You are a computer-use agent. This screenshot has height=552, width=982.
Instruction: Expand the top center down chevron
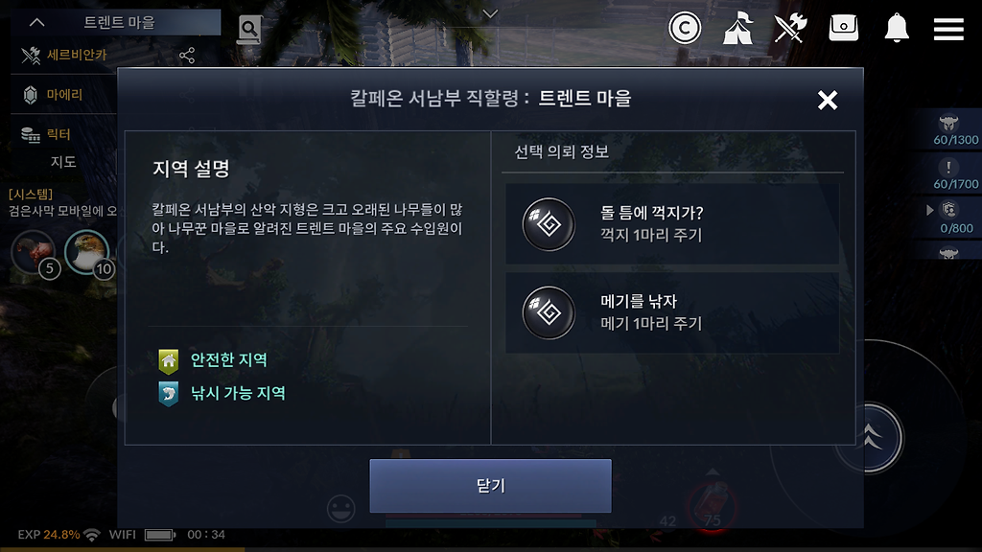[x=490, y=13]
